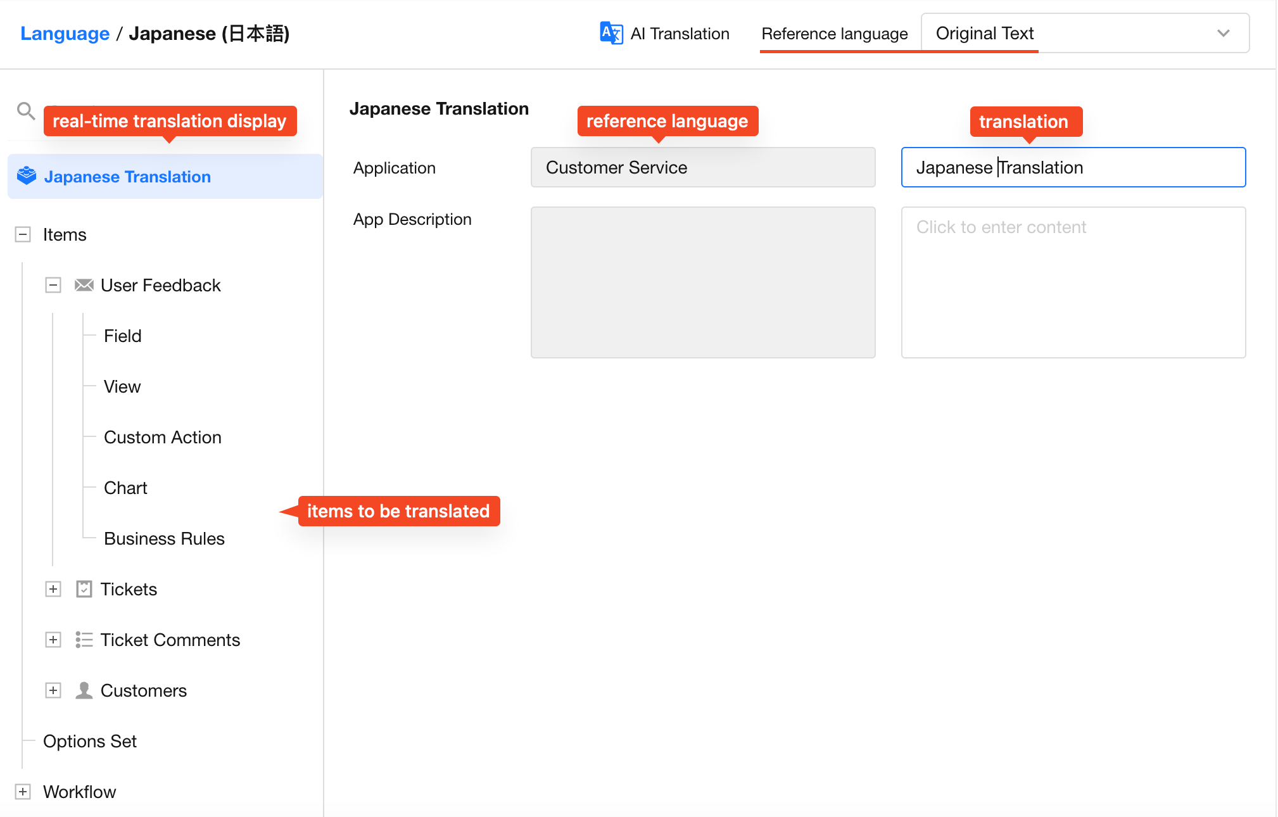The height and width of the screenshot is (817, 1278).
Task: Select the Business Rules tree item
Action: (x=164, y=538)
